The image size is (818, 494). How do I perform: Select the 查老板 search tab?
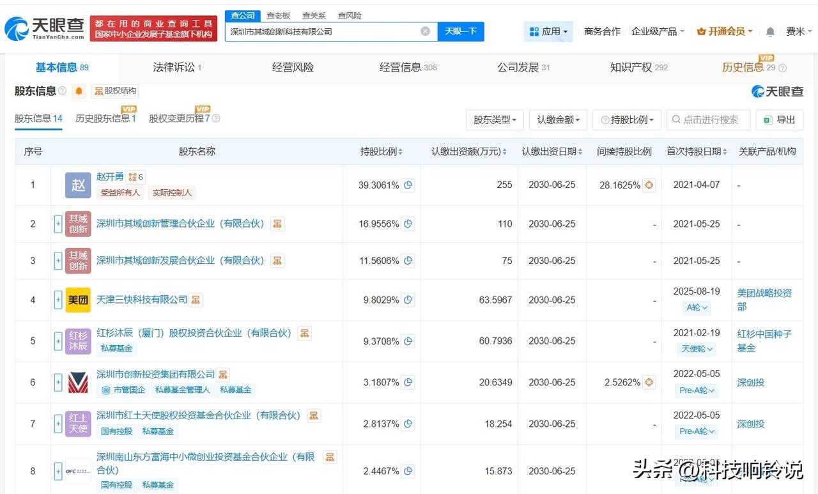click(278, 15)
